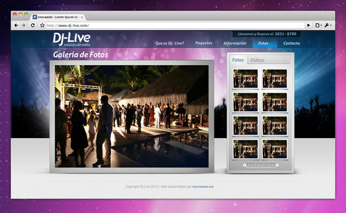Open a new tab button
The height and width of the screenshot is (213, 346).
coord(89,17)
